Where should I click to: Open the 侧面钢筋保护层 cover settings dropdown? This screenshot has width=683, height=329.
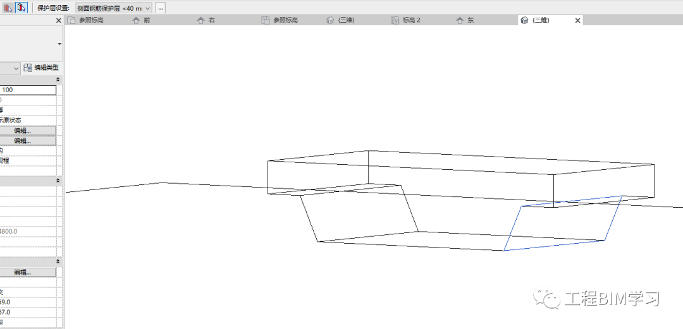(x=114, y=8)
